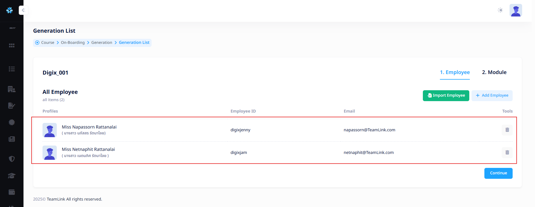
Task: Click the Import Employee button
Action: [x=446, y=96]
